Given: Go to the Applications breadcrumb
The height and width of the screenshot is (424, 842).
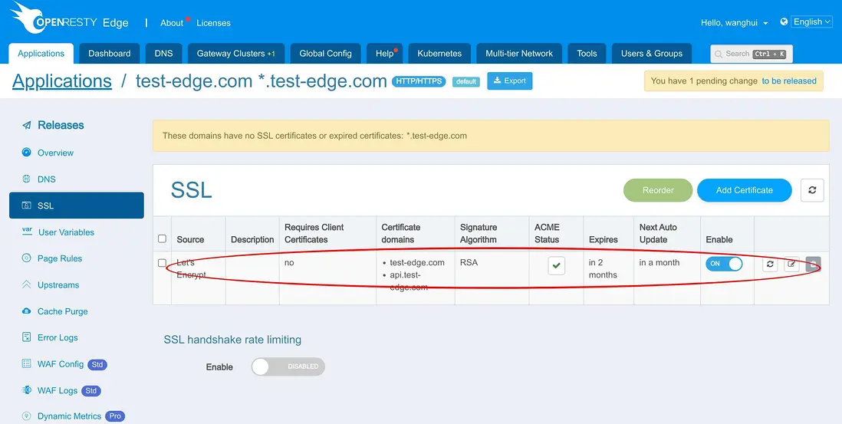Looking at the screenshot, I should pyautogui.click(x=62, y=81).
